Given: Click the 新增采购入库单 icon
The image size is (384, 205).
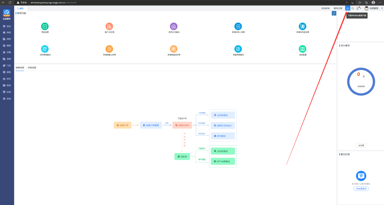Looking at the screenshot, I should tap(238, 26).
